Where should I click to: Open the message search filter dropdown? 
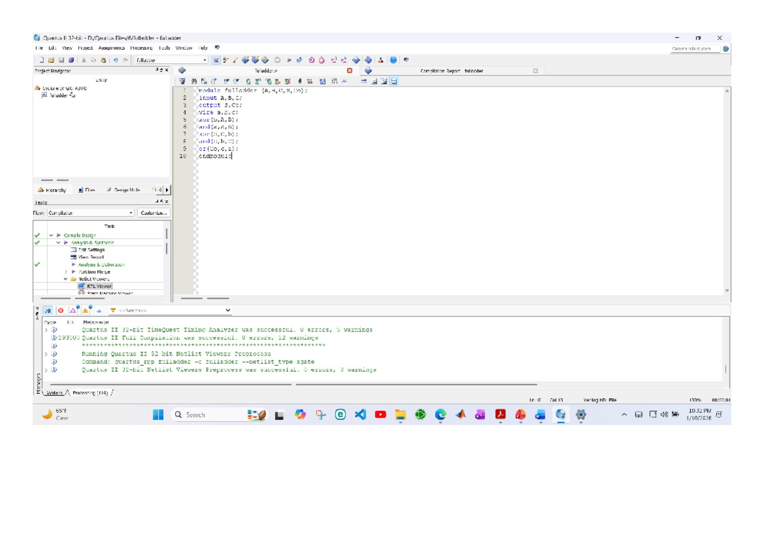[x=227, y=310]
